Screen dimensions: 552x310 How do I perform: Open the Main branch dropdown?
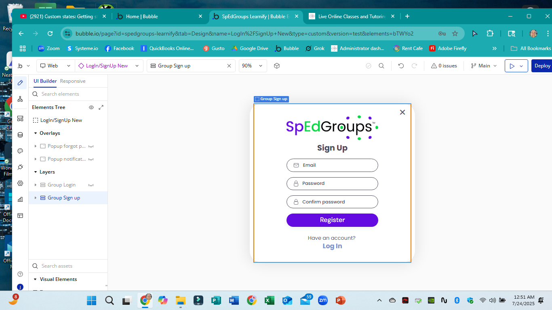tap(484, 66)
